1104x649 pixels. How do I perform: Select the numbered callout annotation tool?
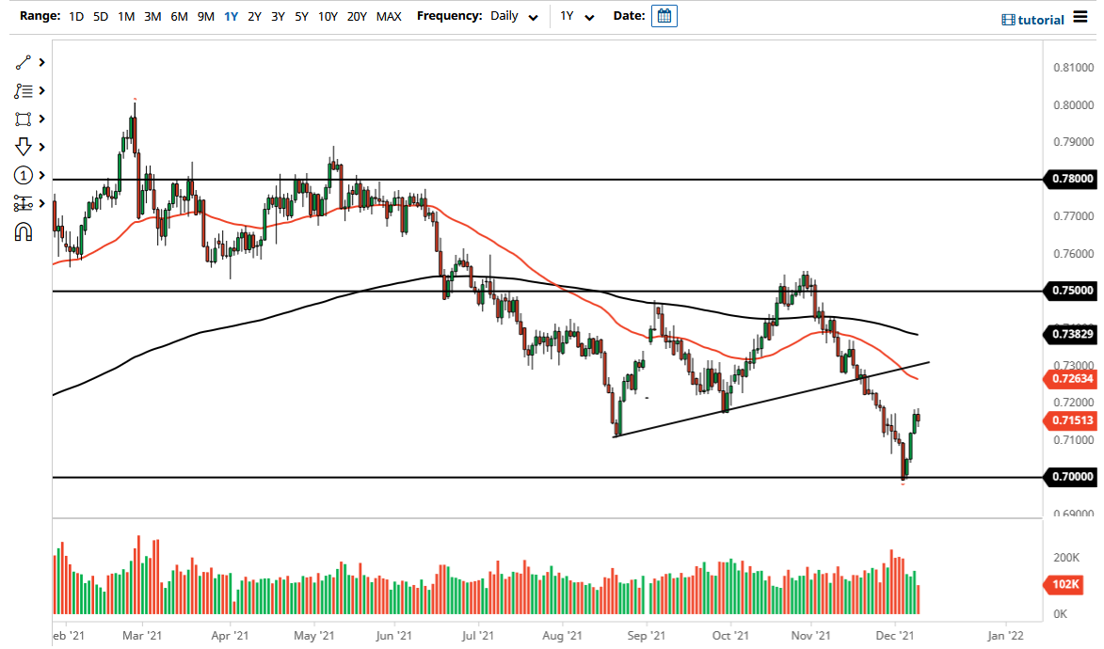tap(25, 175)
